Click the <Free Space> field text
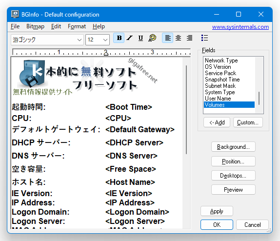Viewport: 280px width, 241px height. pyautogui.click(x=131, y=169)
